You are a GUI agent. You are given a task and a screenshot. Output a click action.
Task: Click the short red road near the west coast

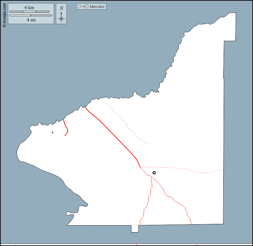click(x=66, y=128)
